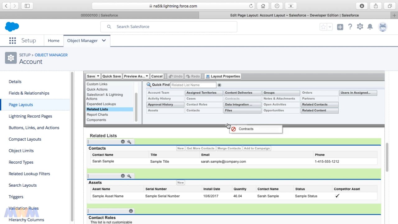
Task: Click the Approval History palette item
Action: (165, 105)
